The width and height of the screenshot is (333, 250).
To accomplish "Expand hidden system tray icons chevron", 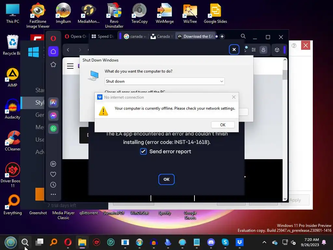I will point(264,242).
